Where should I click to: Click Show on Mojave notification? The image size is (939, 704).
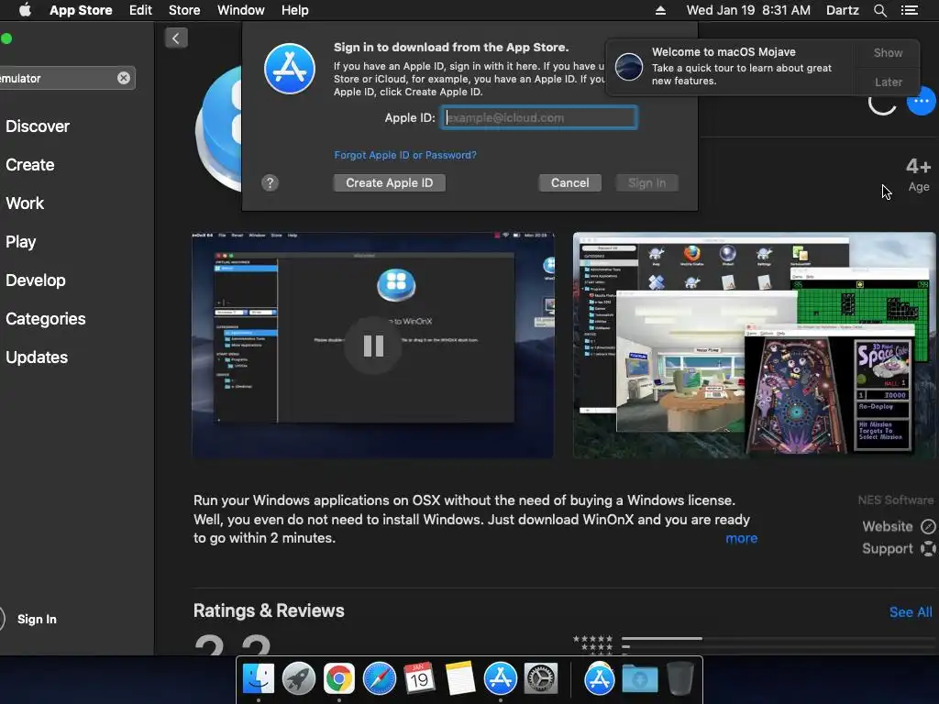tap(888, 52)
